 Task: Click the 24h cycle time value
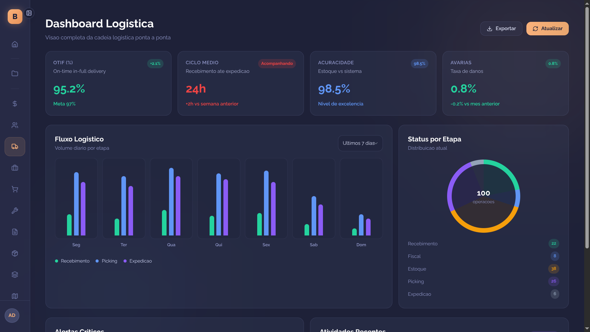pos(196,89)
